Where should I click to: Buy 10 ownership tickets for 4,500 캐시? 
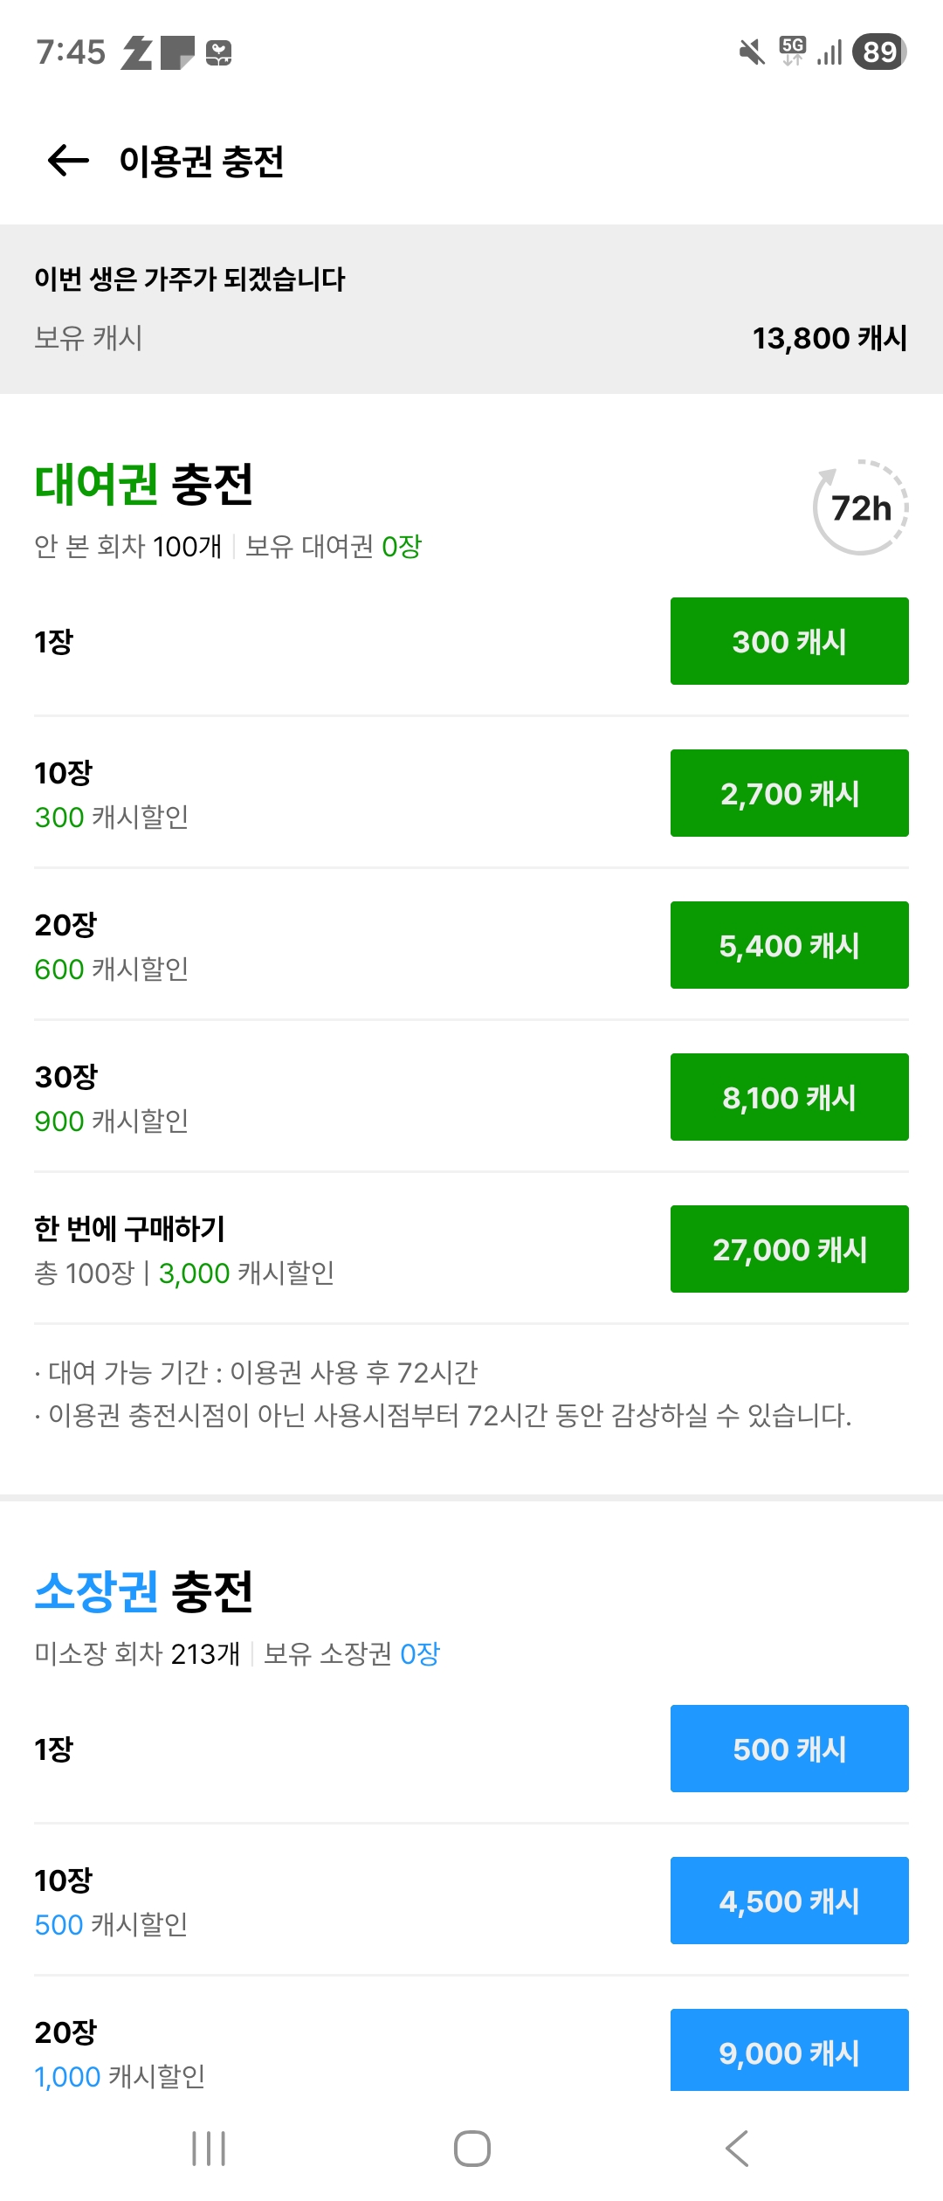point(789,1901)
